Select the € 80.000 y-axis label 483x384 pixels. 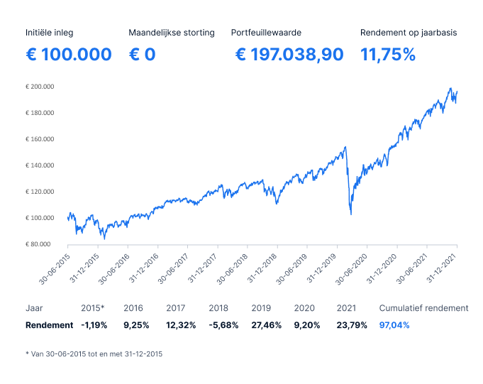point(41,244)
